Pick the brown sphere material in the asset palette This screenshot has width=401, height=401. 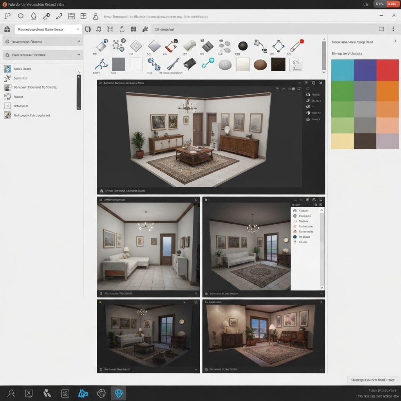[260, 65]
